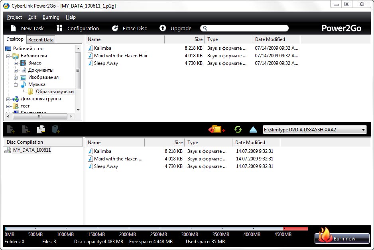Click the Burn now button

[342, 238]
